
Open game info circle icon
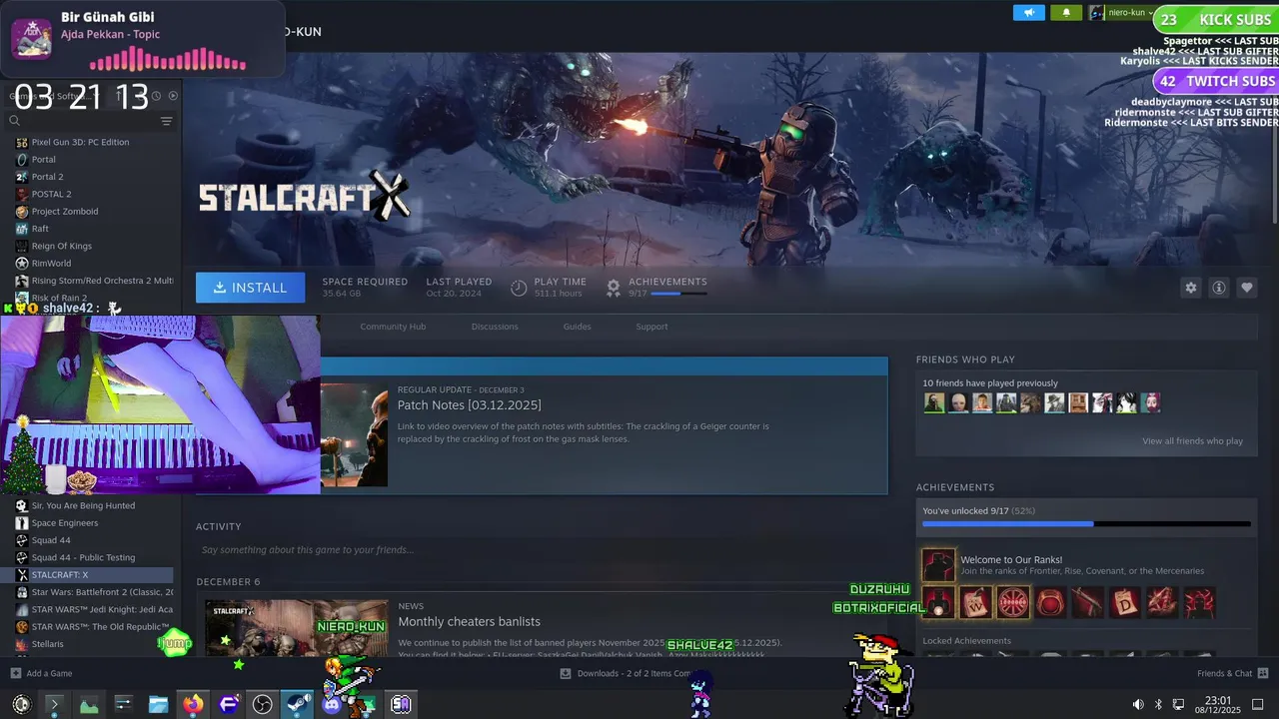coord(1219,288)
